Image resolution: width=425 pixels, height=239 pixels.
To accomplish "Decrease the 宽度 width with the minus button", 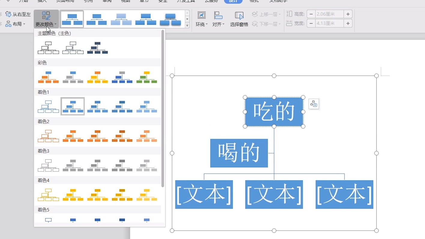I will pyautogui.click(x=311, y=23).
